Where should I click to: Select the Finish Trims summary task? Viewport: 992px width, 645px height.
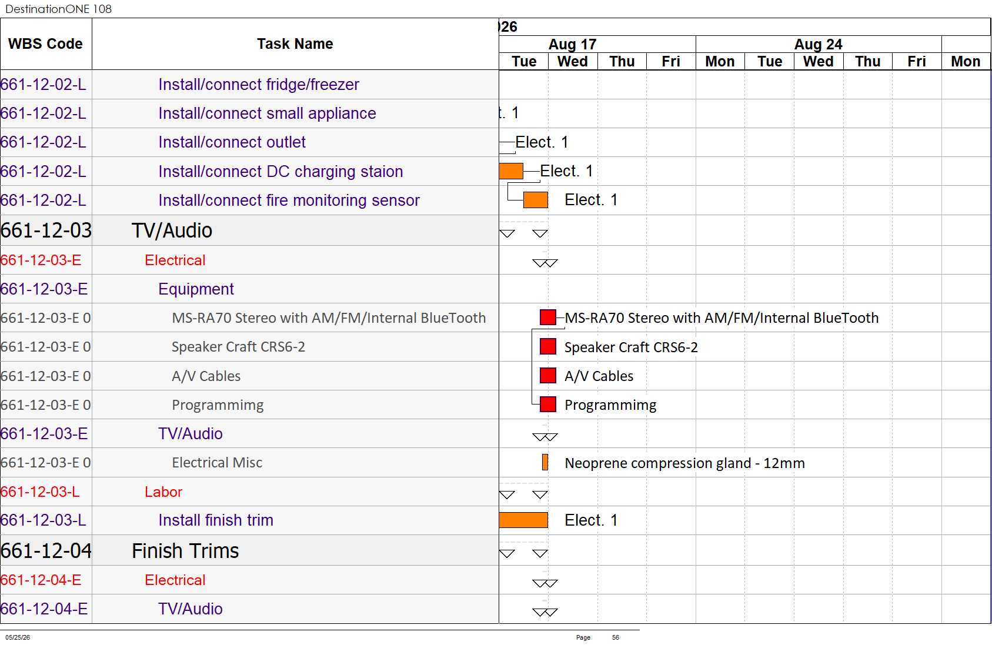tap(185, 551)
